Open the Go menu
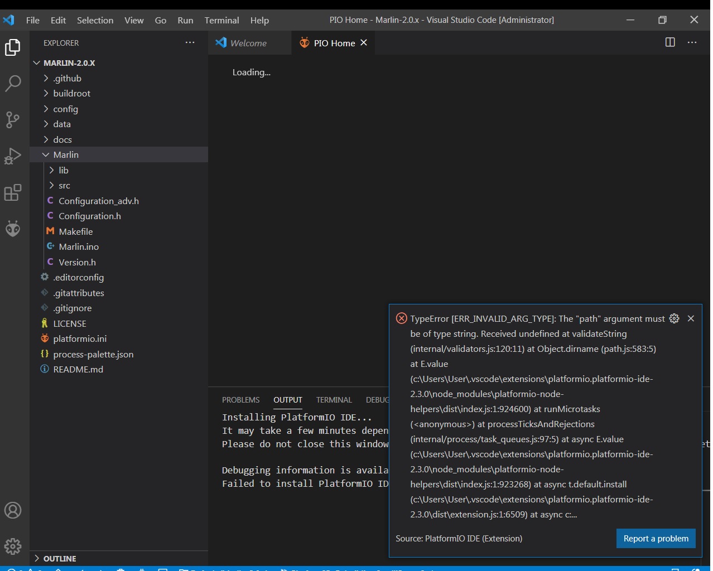The image size is (713, 571). [161, 20]
